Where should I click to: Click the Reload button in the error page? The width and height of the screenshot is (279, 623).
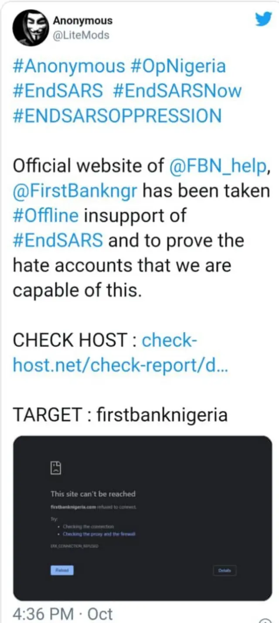click(62, 570)
